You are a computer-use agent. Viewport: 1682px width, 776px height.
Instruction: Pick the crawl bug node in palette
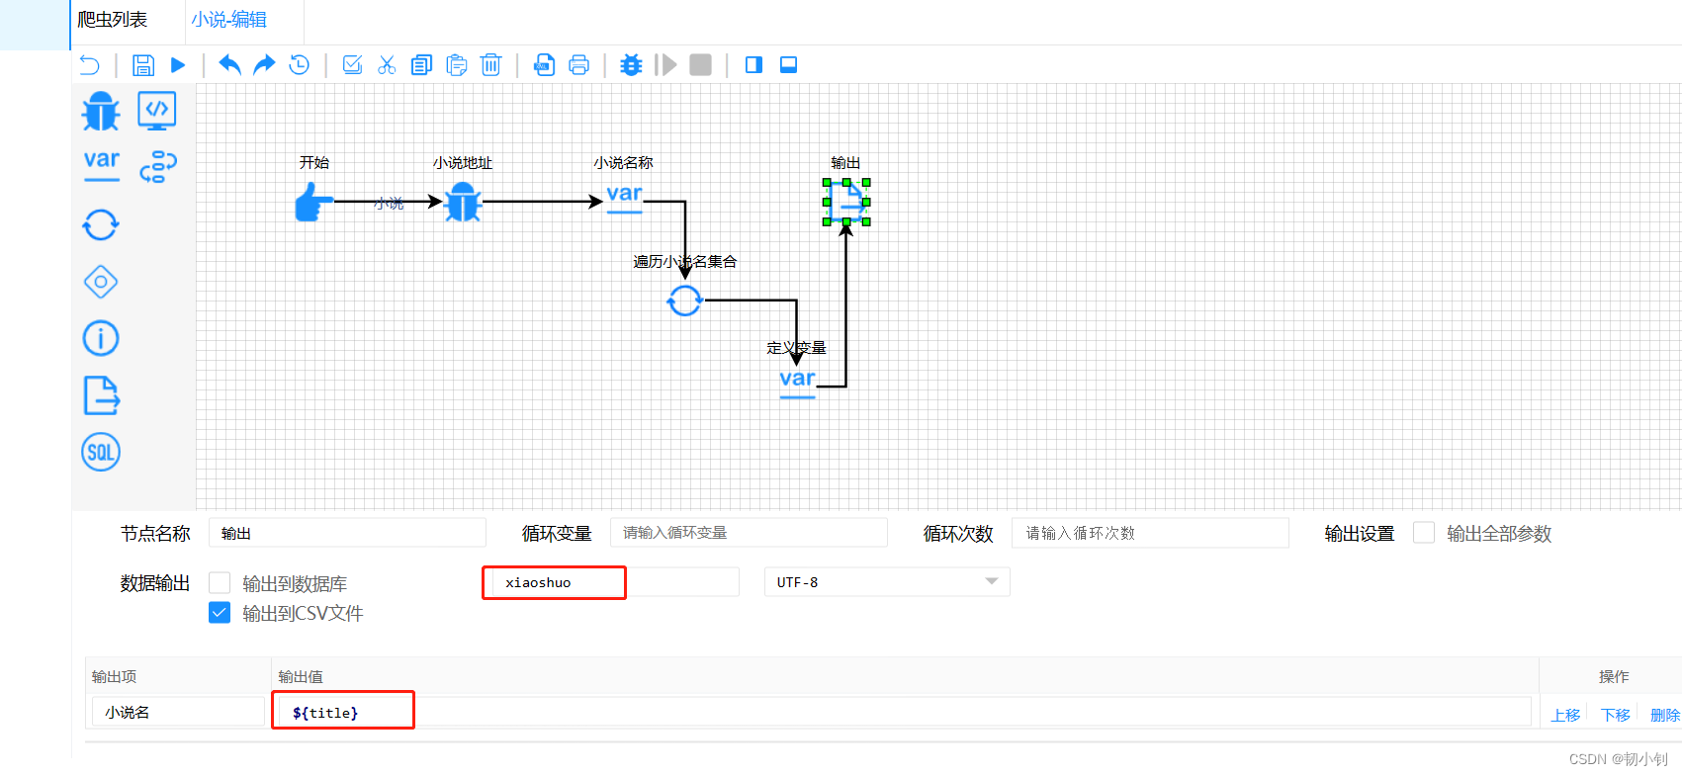coord(101,111)
